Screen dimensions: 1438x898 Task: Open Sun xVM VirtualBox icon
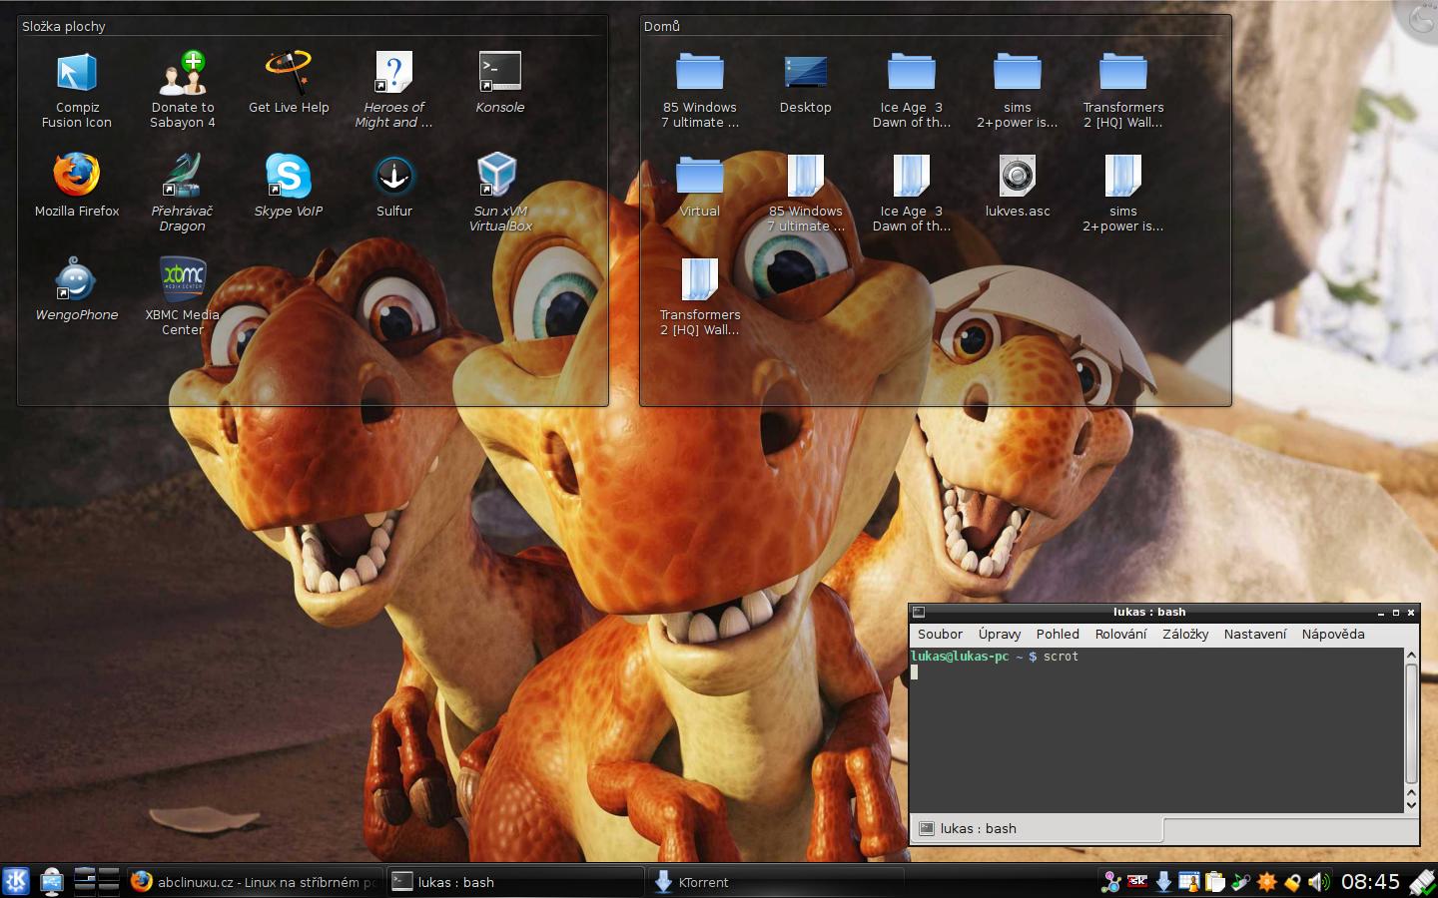click(500, 193)
